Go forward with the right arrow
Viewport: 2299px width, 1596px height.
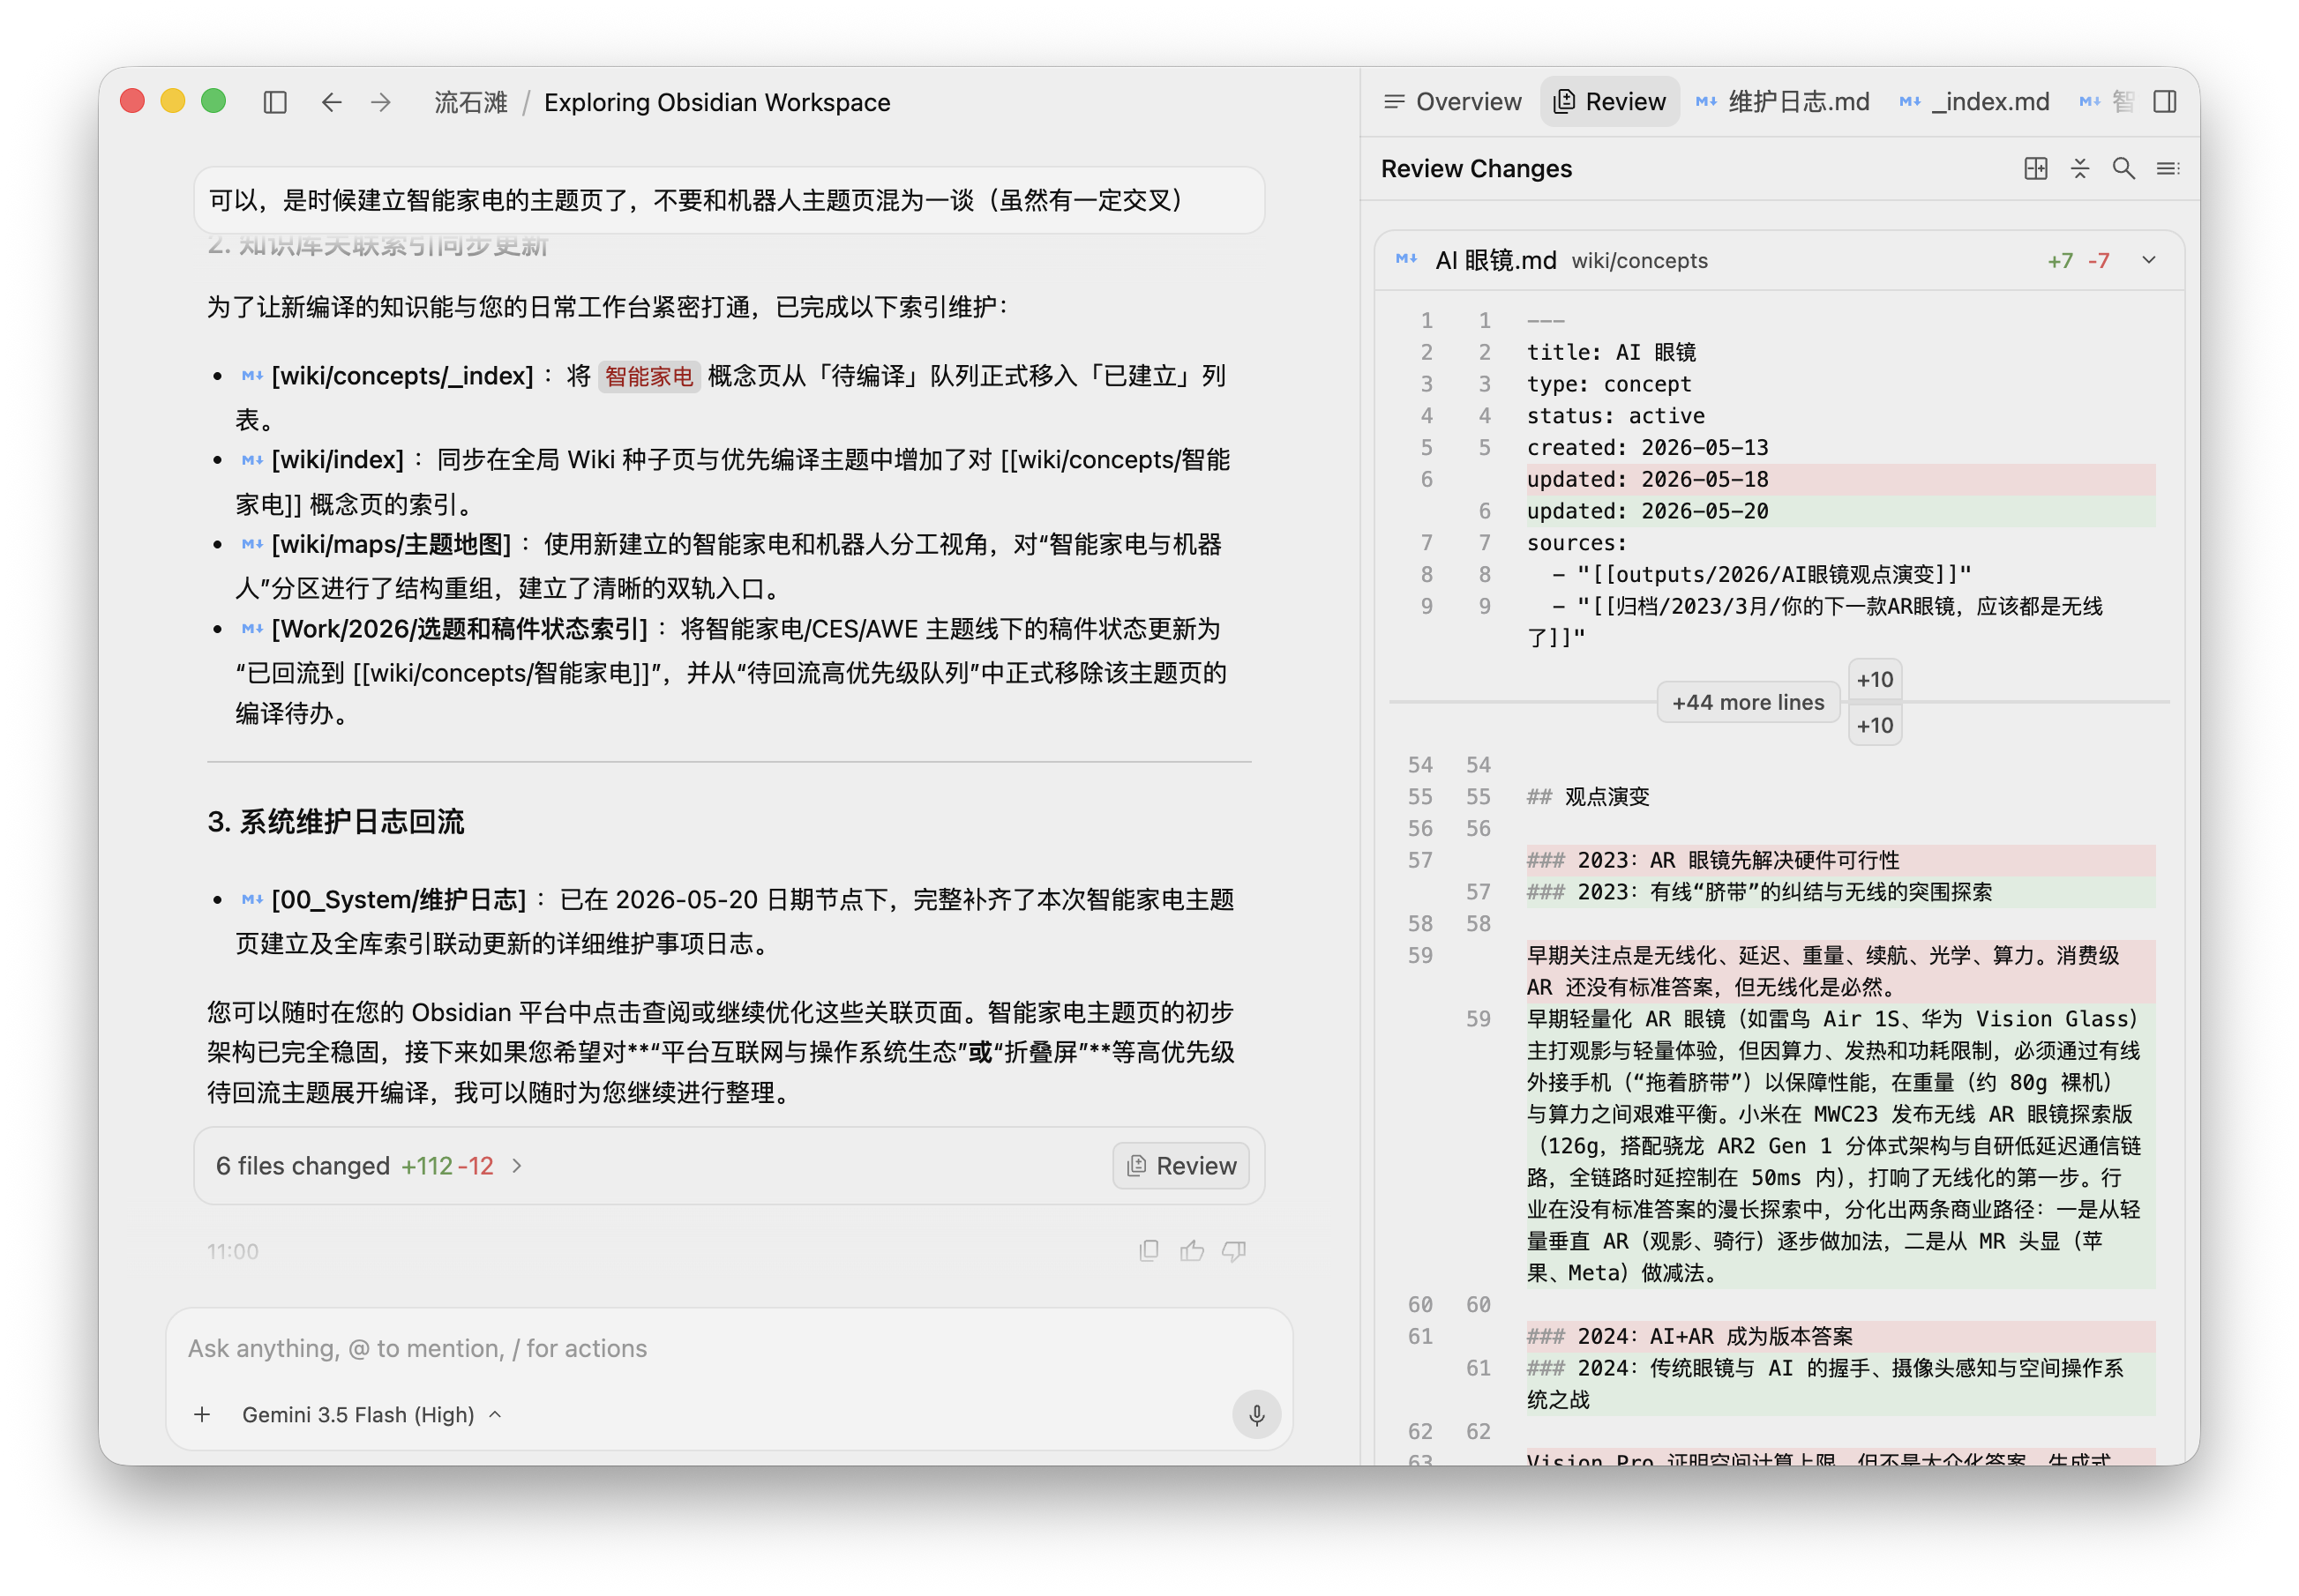pyautogui.click(x=381, y=102)
